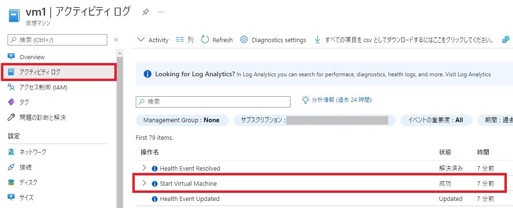Click info icon on Health Event Resolved row

[155, 169]
